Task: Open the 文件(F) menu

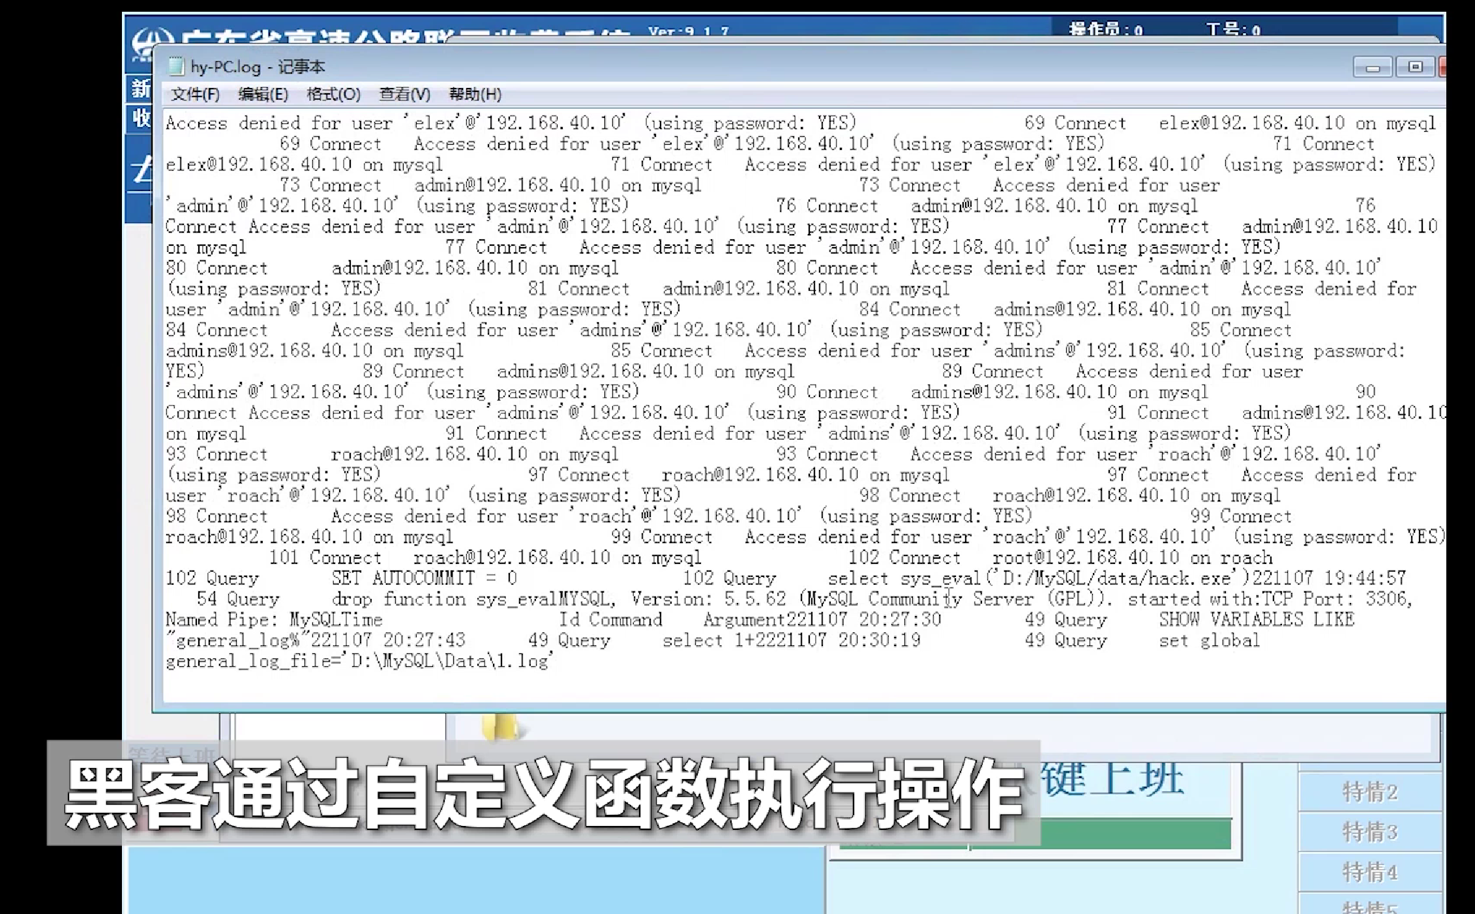Action: (194, 94)
